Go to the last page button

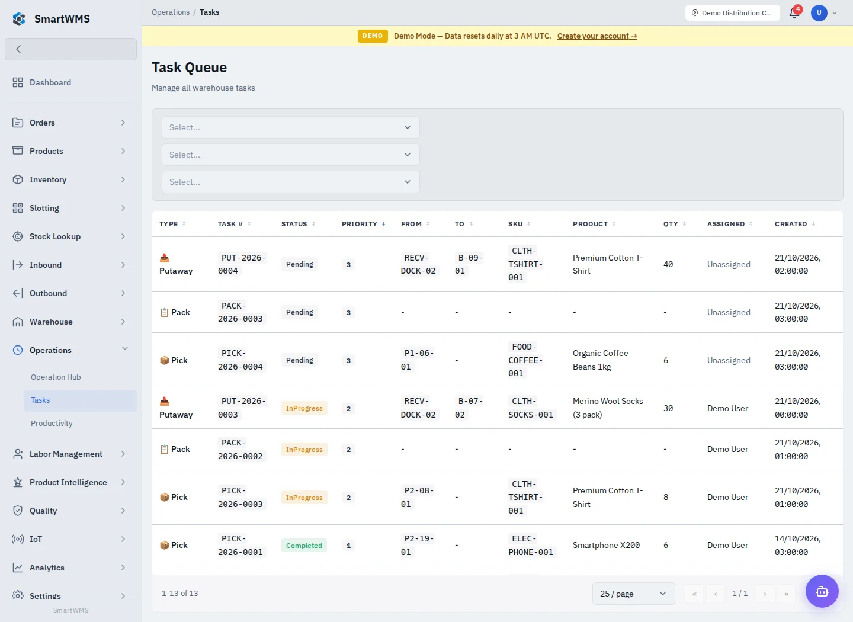pos(786,594)
